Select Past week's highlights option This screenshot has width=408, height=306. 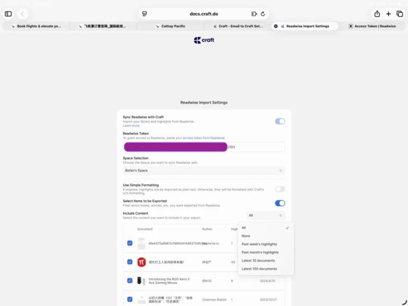click(x=266, y=244)
